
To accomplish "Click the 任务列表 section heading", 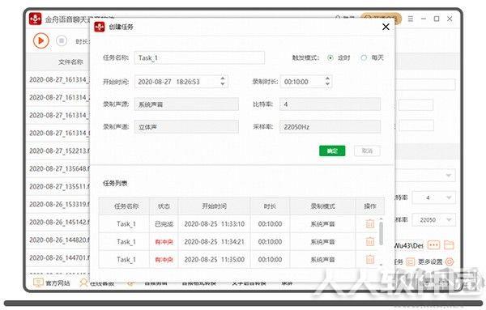I will 115,184.
